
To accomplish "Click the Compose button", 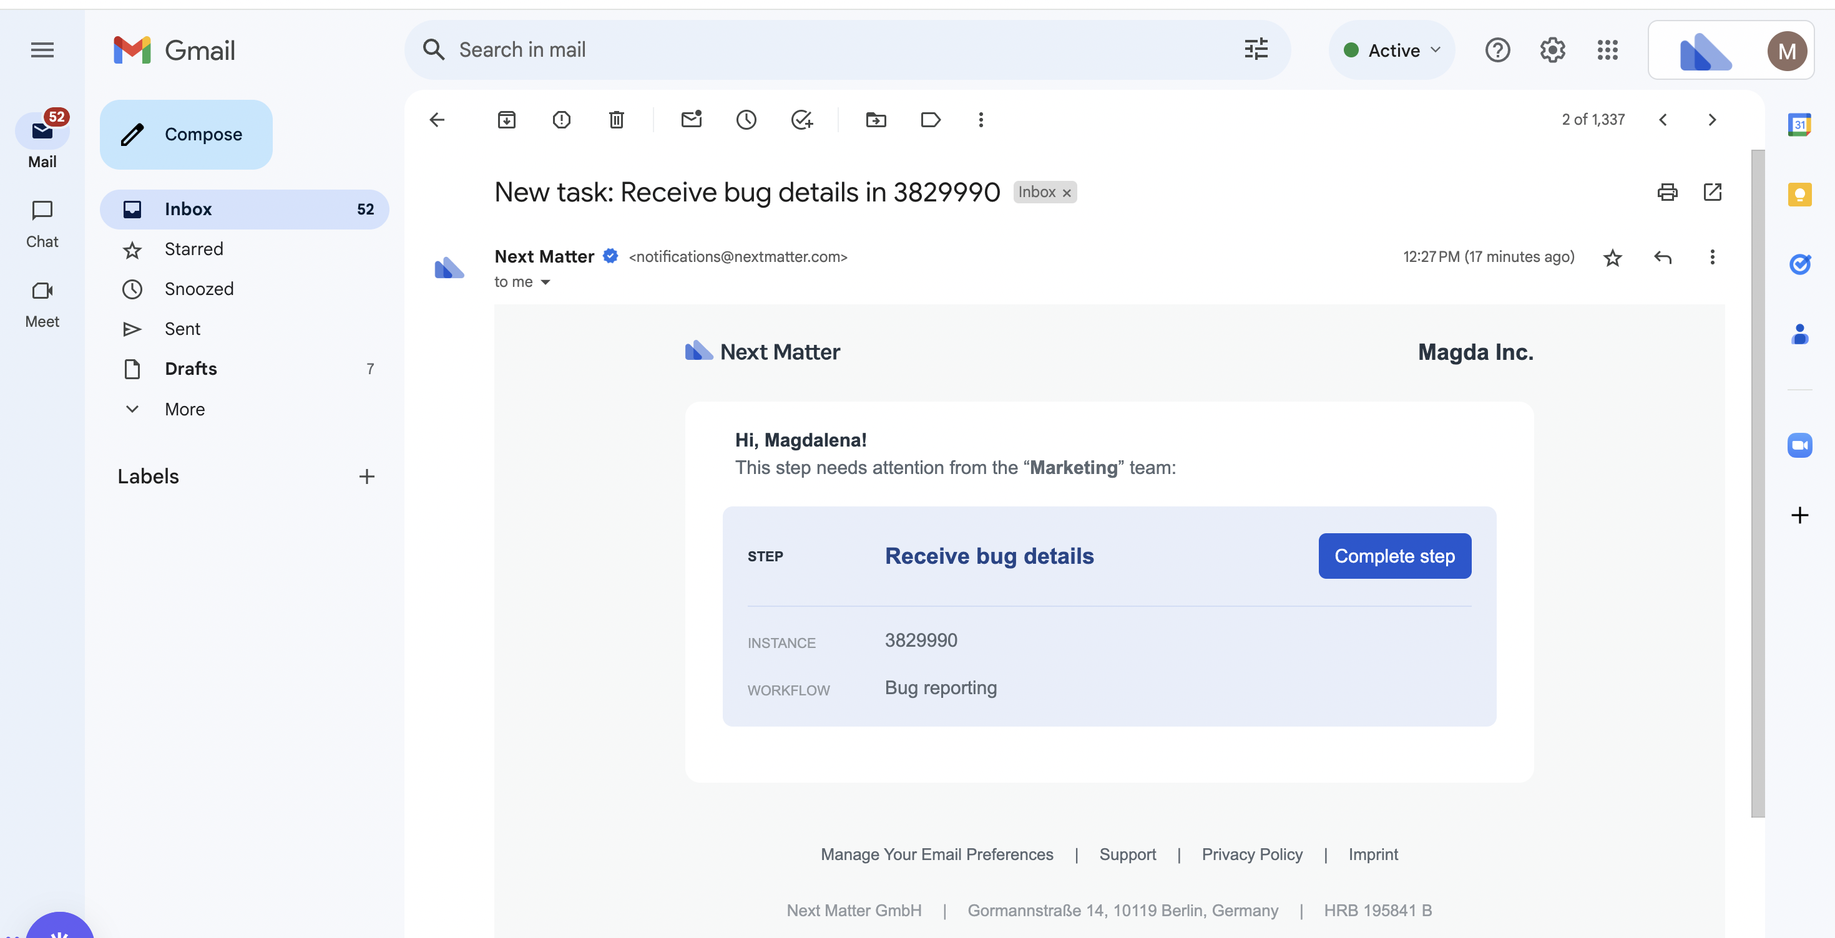I will coord(186,135).
